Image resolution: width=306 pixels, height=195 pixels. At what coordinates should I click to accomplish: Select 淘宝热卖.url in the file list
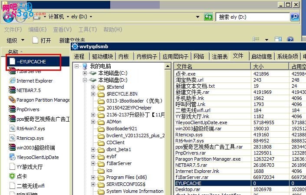tap(189, 80)
